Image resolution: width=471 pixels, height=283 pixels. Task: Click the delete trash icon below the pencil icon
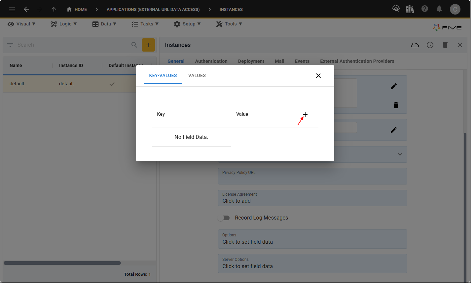396,105
